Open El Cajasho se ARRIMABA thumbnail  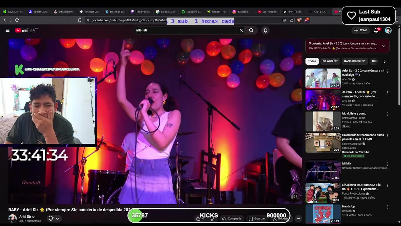pyautogui.click(x=323, y=193)
